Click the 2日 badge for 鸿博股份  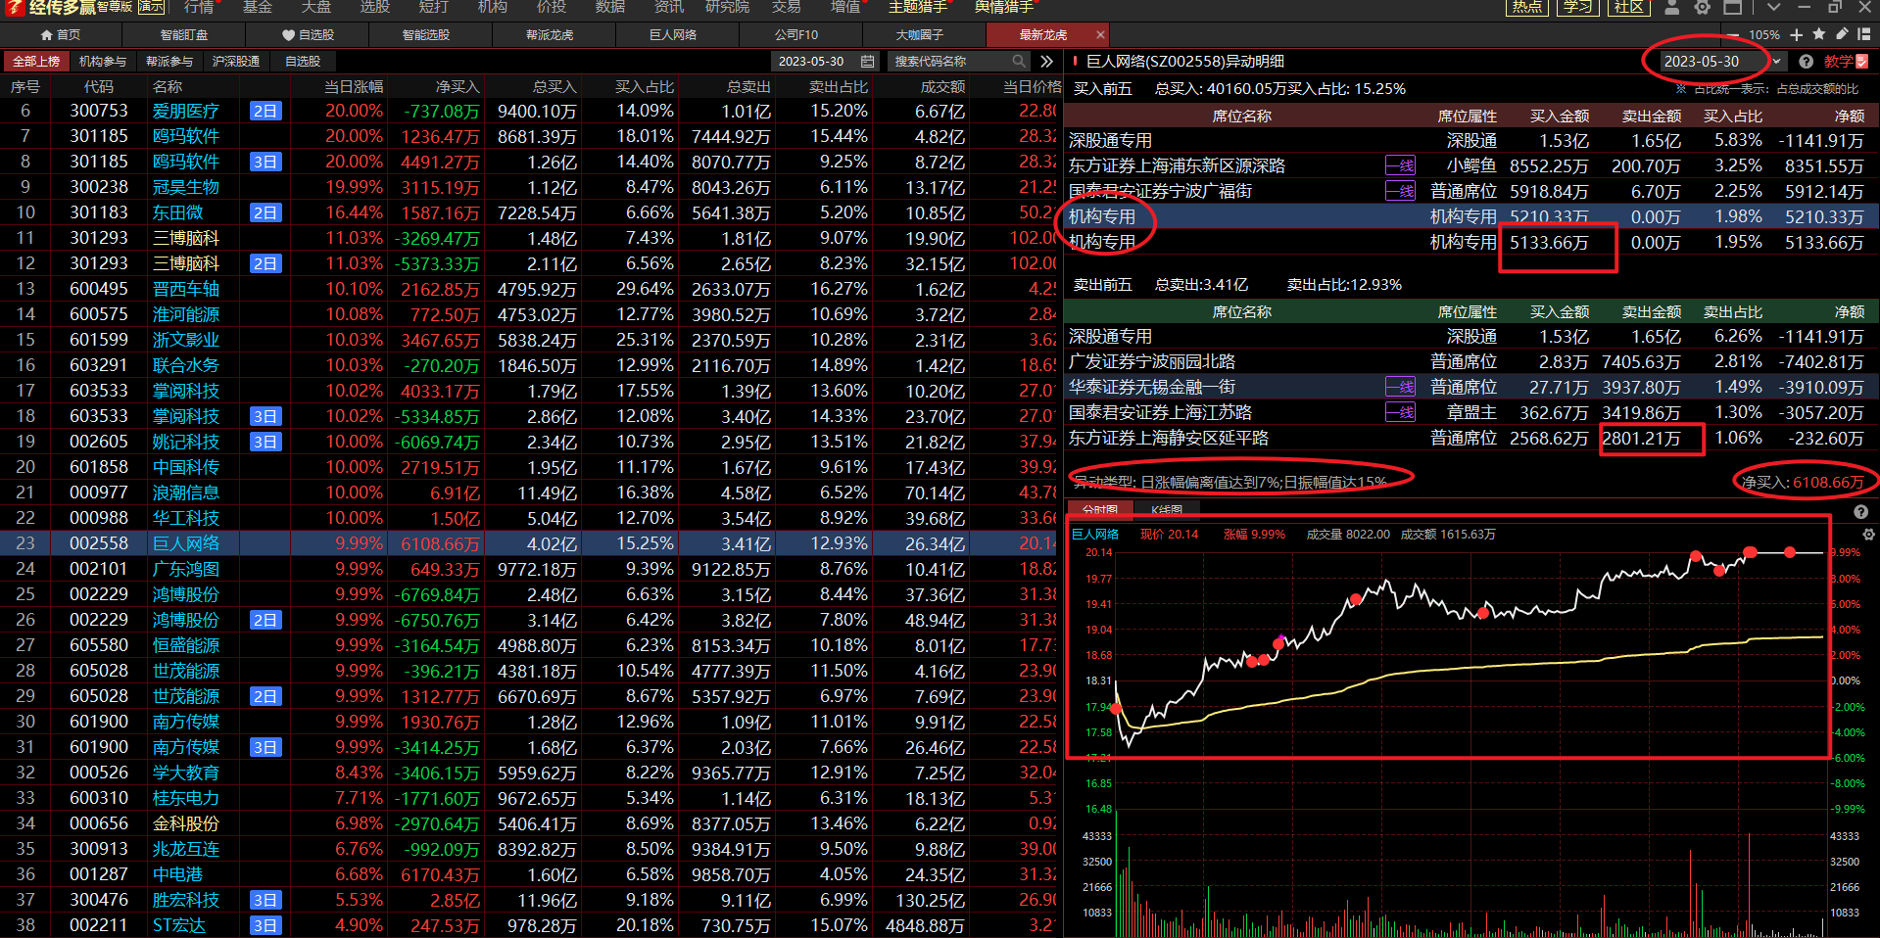pos(265,620)
